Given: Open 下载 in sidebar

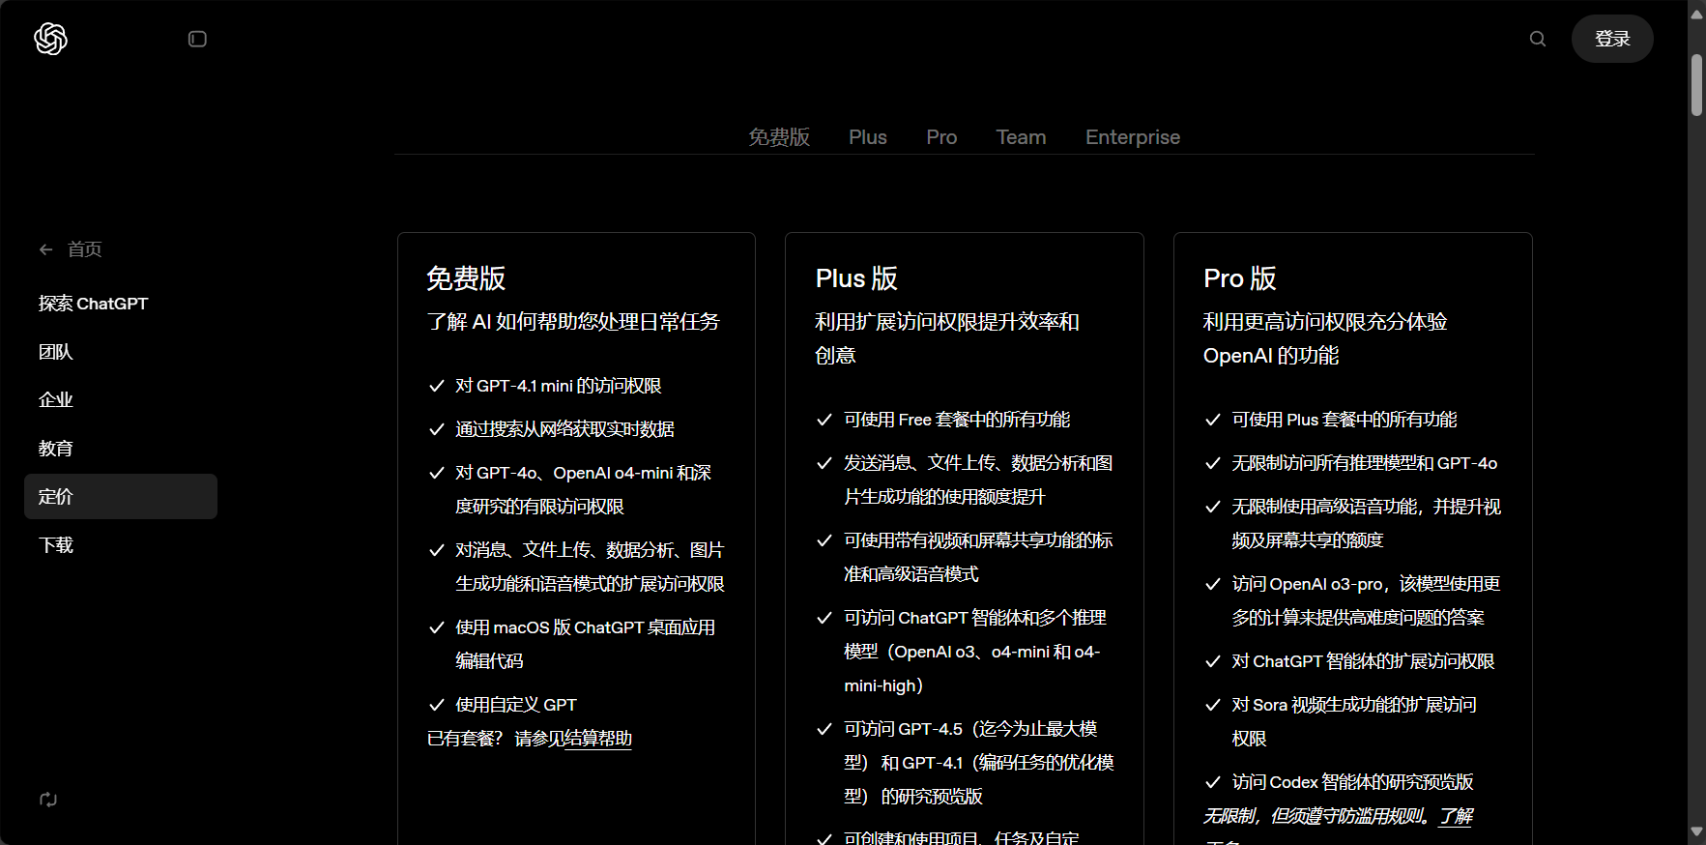Looking at the screenshot, I should point(56,545).
